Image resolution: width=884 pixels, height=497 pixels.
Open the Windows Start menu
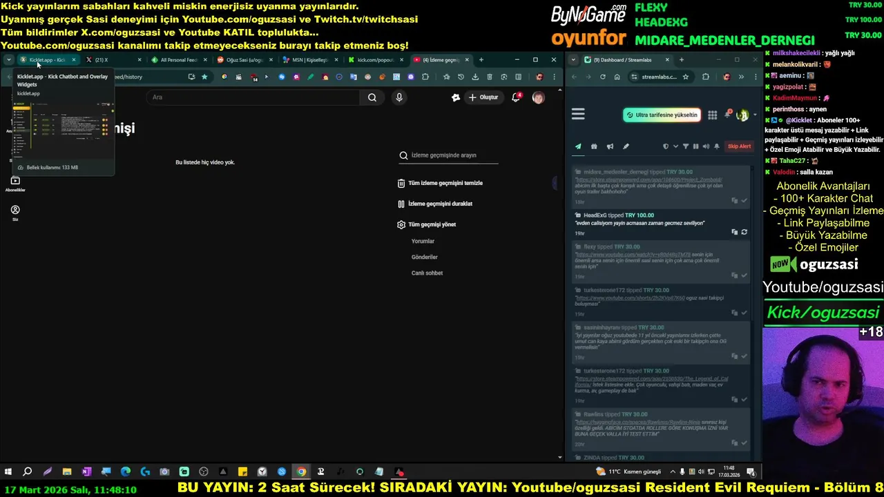pos(8,472)
